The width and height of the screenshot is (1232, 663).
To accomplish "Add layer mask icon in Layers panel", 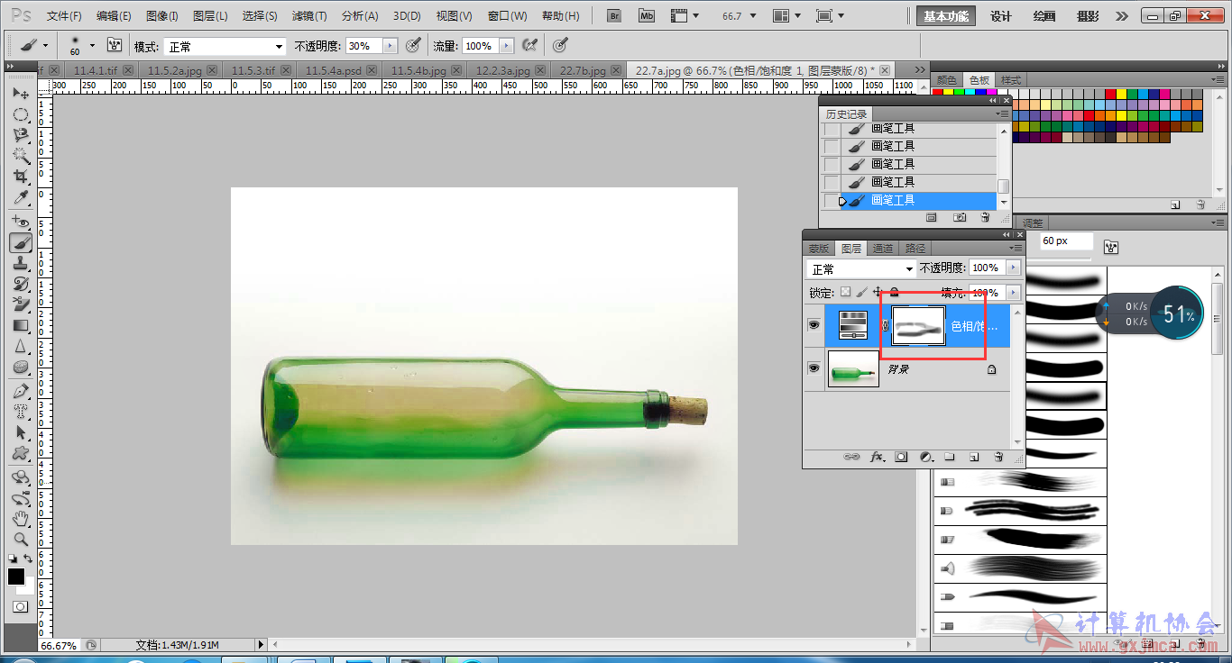I will click(901, 457).
